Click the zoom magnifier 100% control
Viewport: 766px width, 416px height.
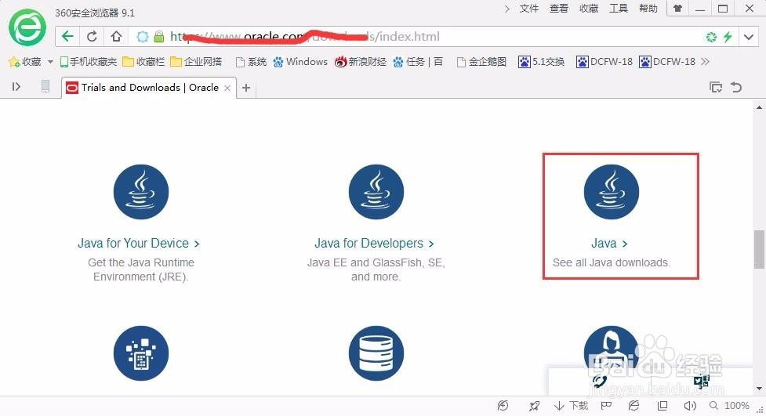[729, 406]
